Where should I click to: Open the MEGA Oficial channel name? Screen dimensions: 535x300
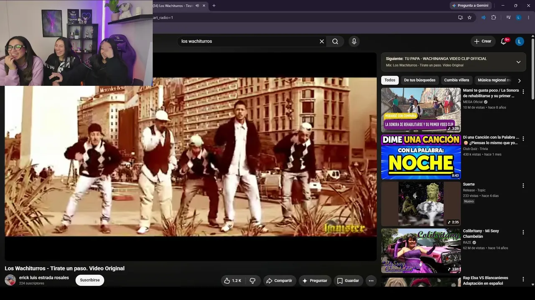pyautogui.click(x=473, y=102)
